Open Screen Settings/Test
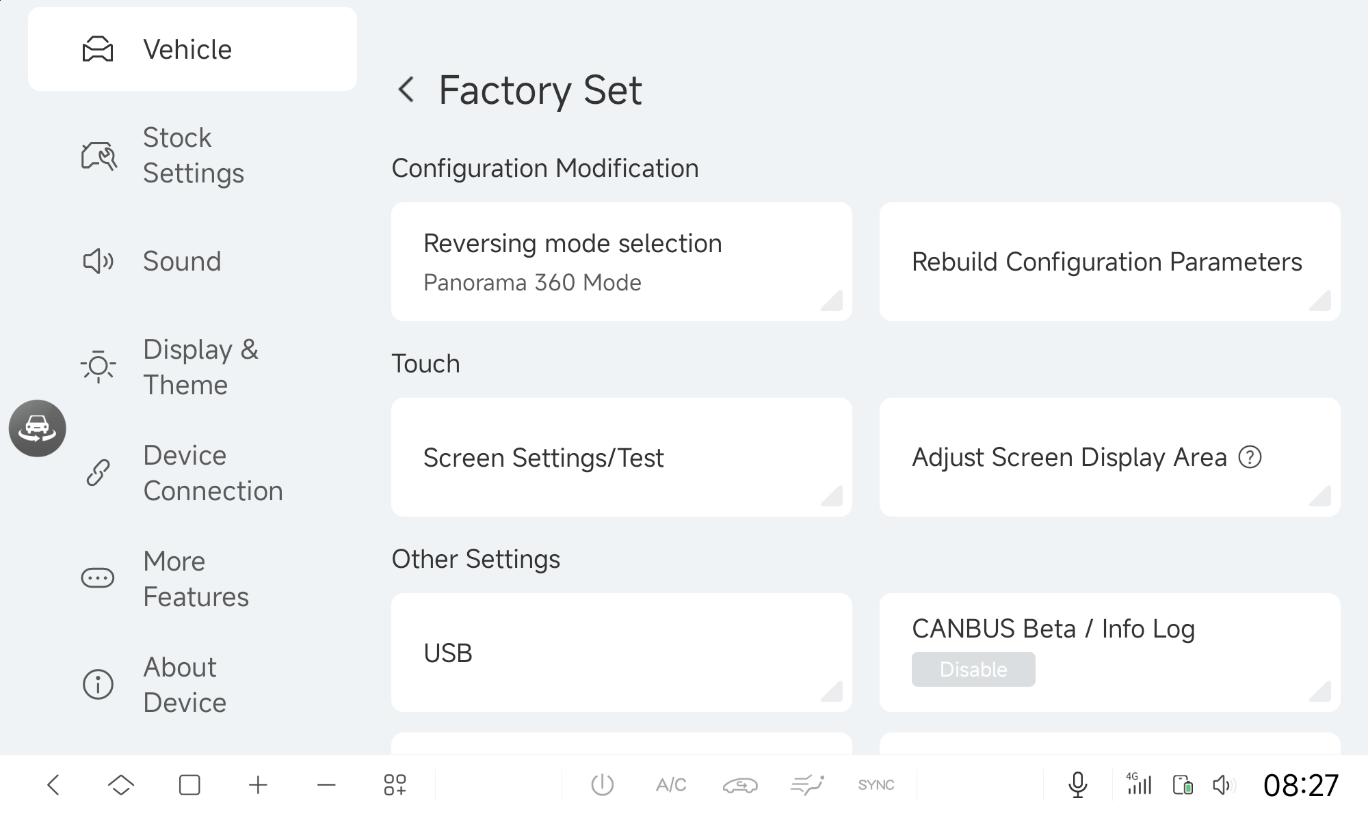This screenshot has width=1368, height=820. point(621,457)
